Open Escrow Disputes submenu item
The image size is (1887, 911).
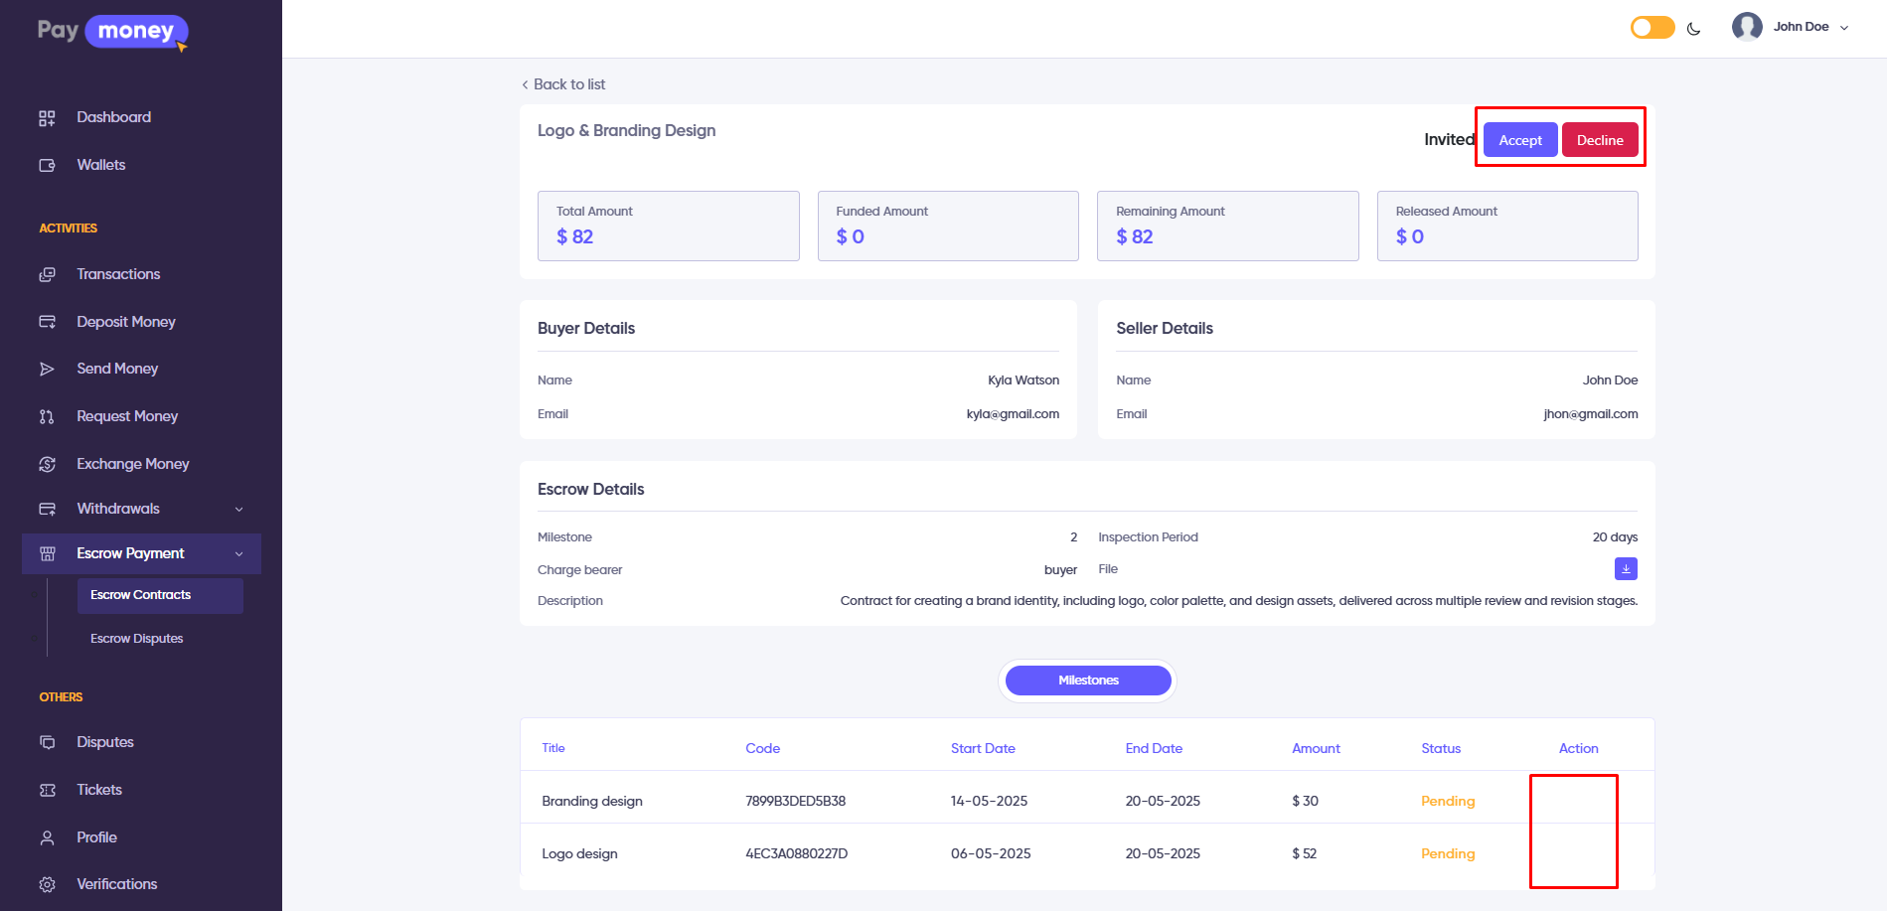pyautogui.click(x=137, y=639)
